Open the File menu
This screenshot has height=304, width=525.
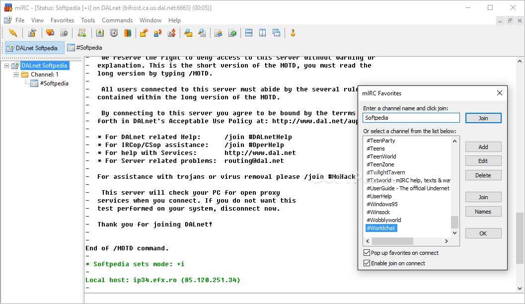click(20, 20)
